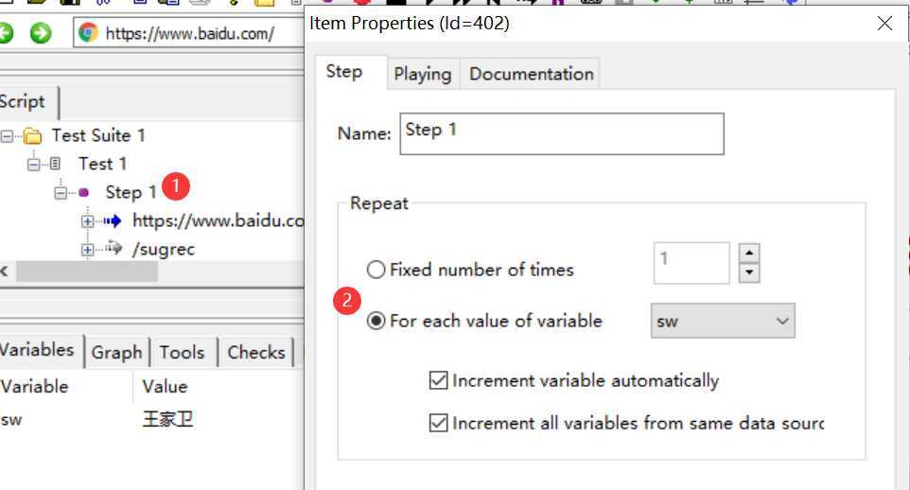The width and height of the screenshot is (910, 490).
Task: Decrease the repeat count with down arrow
Action: coord(749,272)
